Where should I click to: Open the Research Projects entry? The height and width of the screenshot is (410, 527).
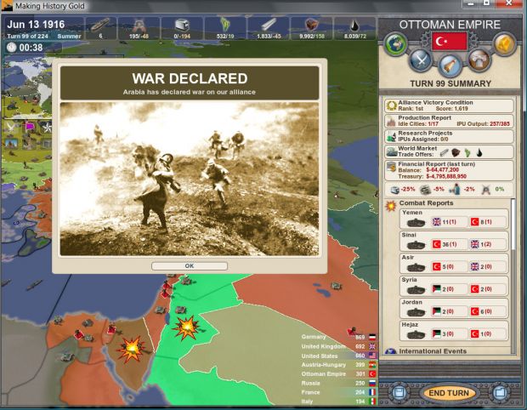click(x=449, y=136)
